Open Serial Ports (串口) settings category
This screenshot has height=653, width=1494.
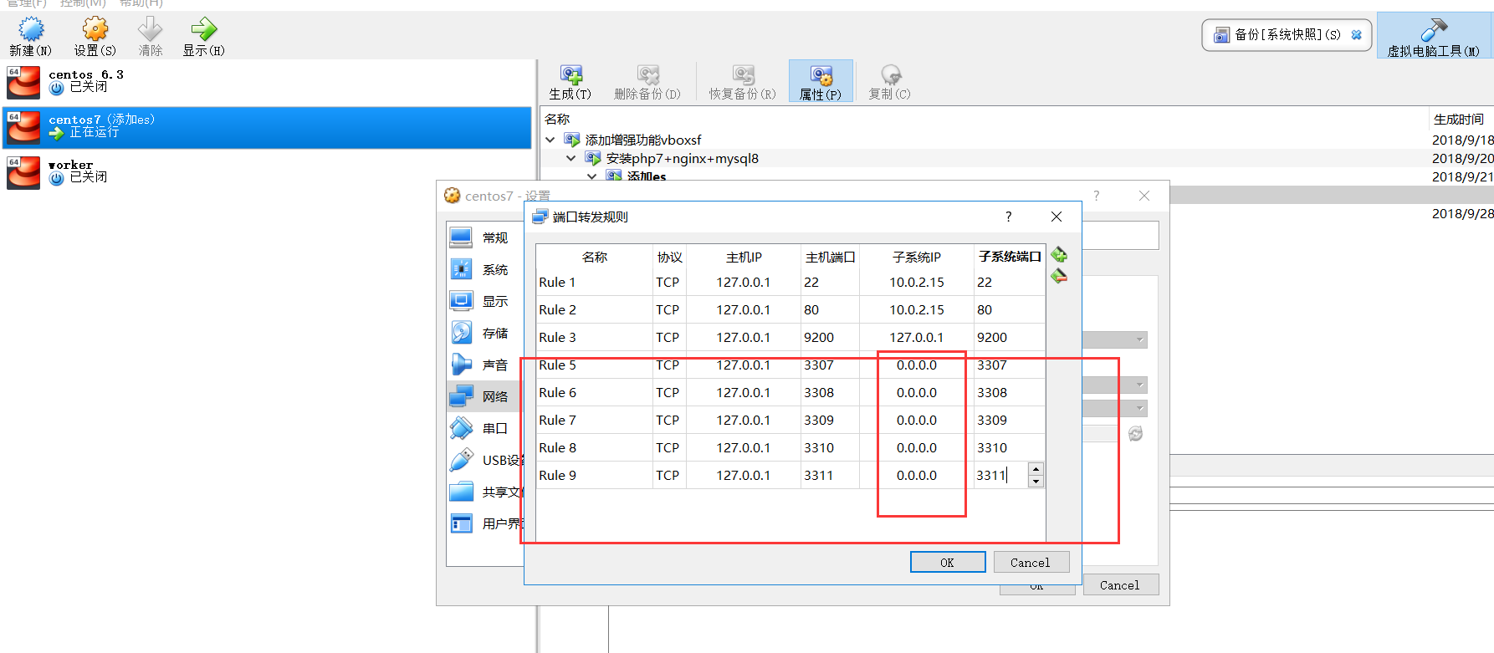(484, 429)
